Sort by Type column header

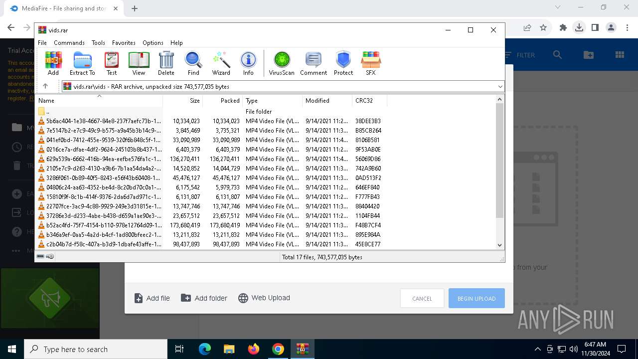point(272,101)
